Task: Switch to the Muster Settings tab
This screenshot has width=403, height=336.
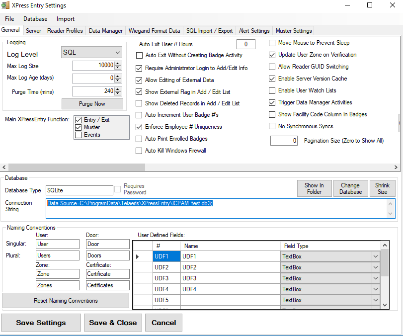Action: point(293,30)
